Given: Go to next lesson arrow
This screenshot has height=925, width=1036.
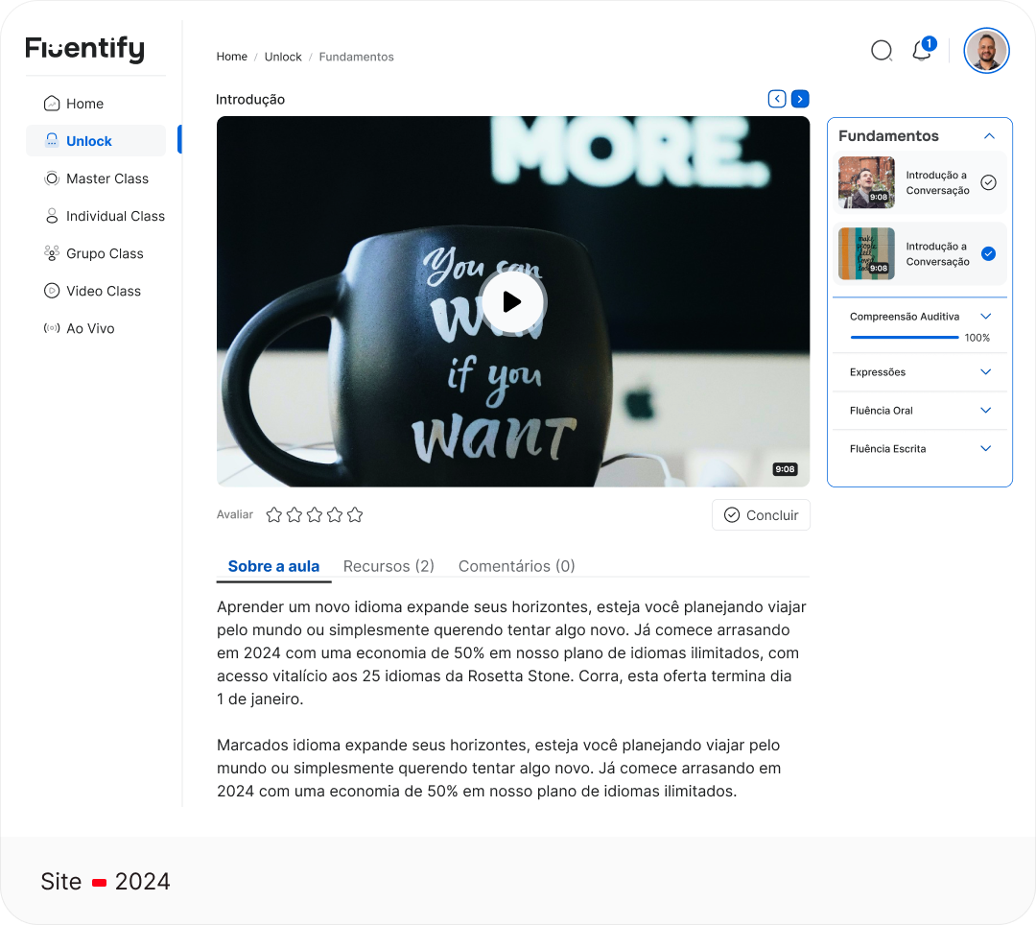Looking at the screenshot, I should point(800,99).
